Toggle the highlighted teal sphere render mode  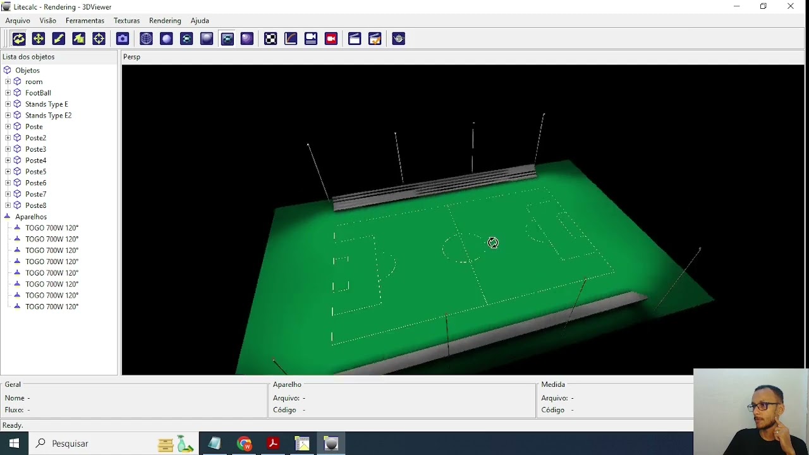(227, 39)
